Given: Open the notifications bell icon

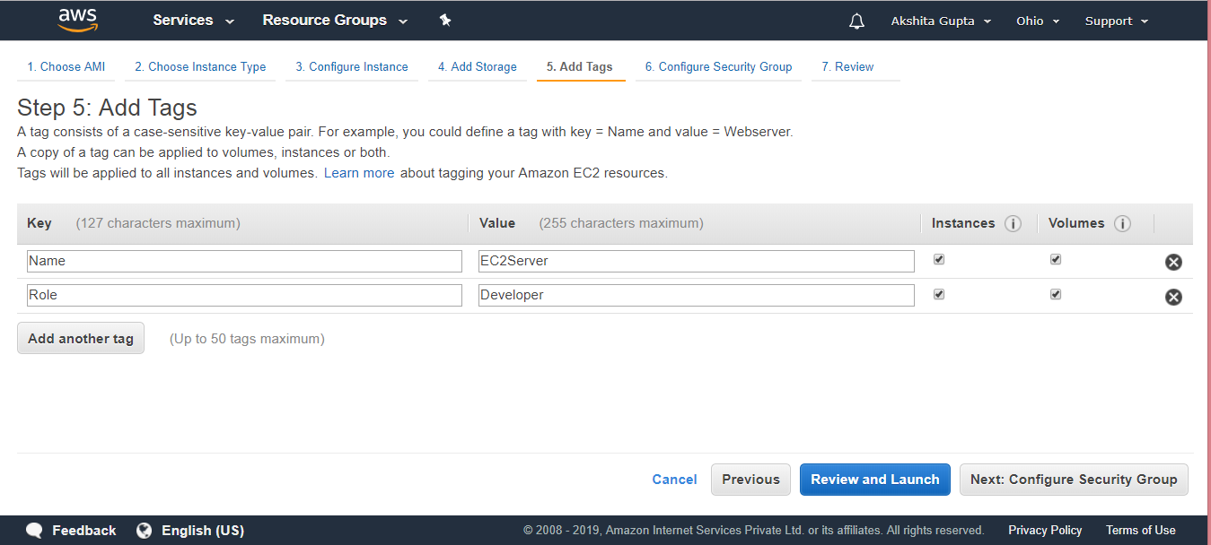Looking at the screenshot, I should pyautogui.click(x=856, y=21).
